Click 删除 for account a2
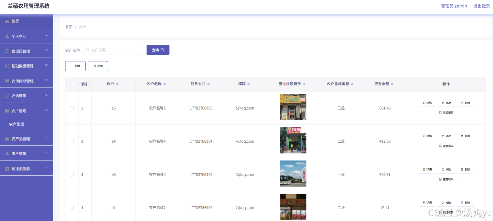 pos(465,202)
